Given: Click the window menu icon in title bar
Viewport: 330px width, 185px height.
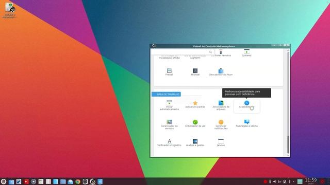Looking at the screenshot, I should tap(154, 46).
